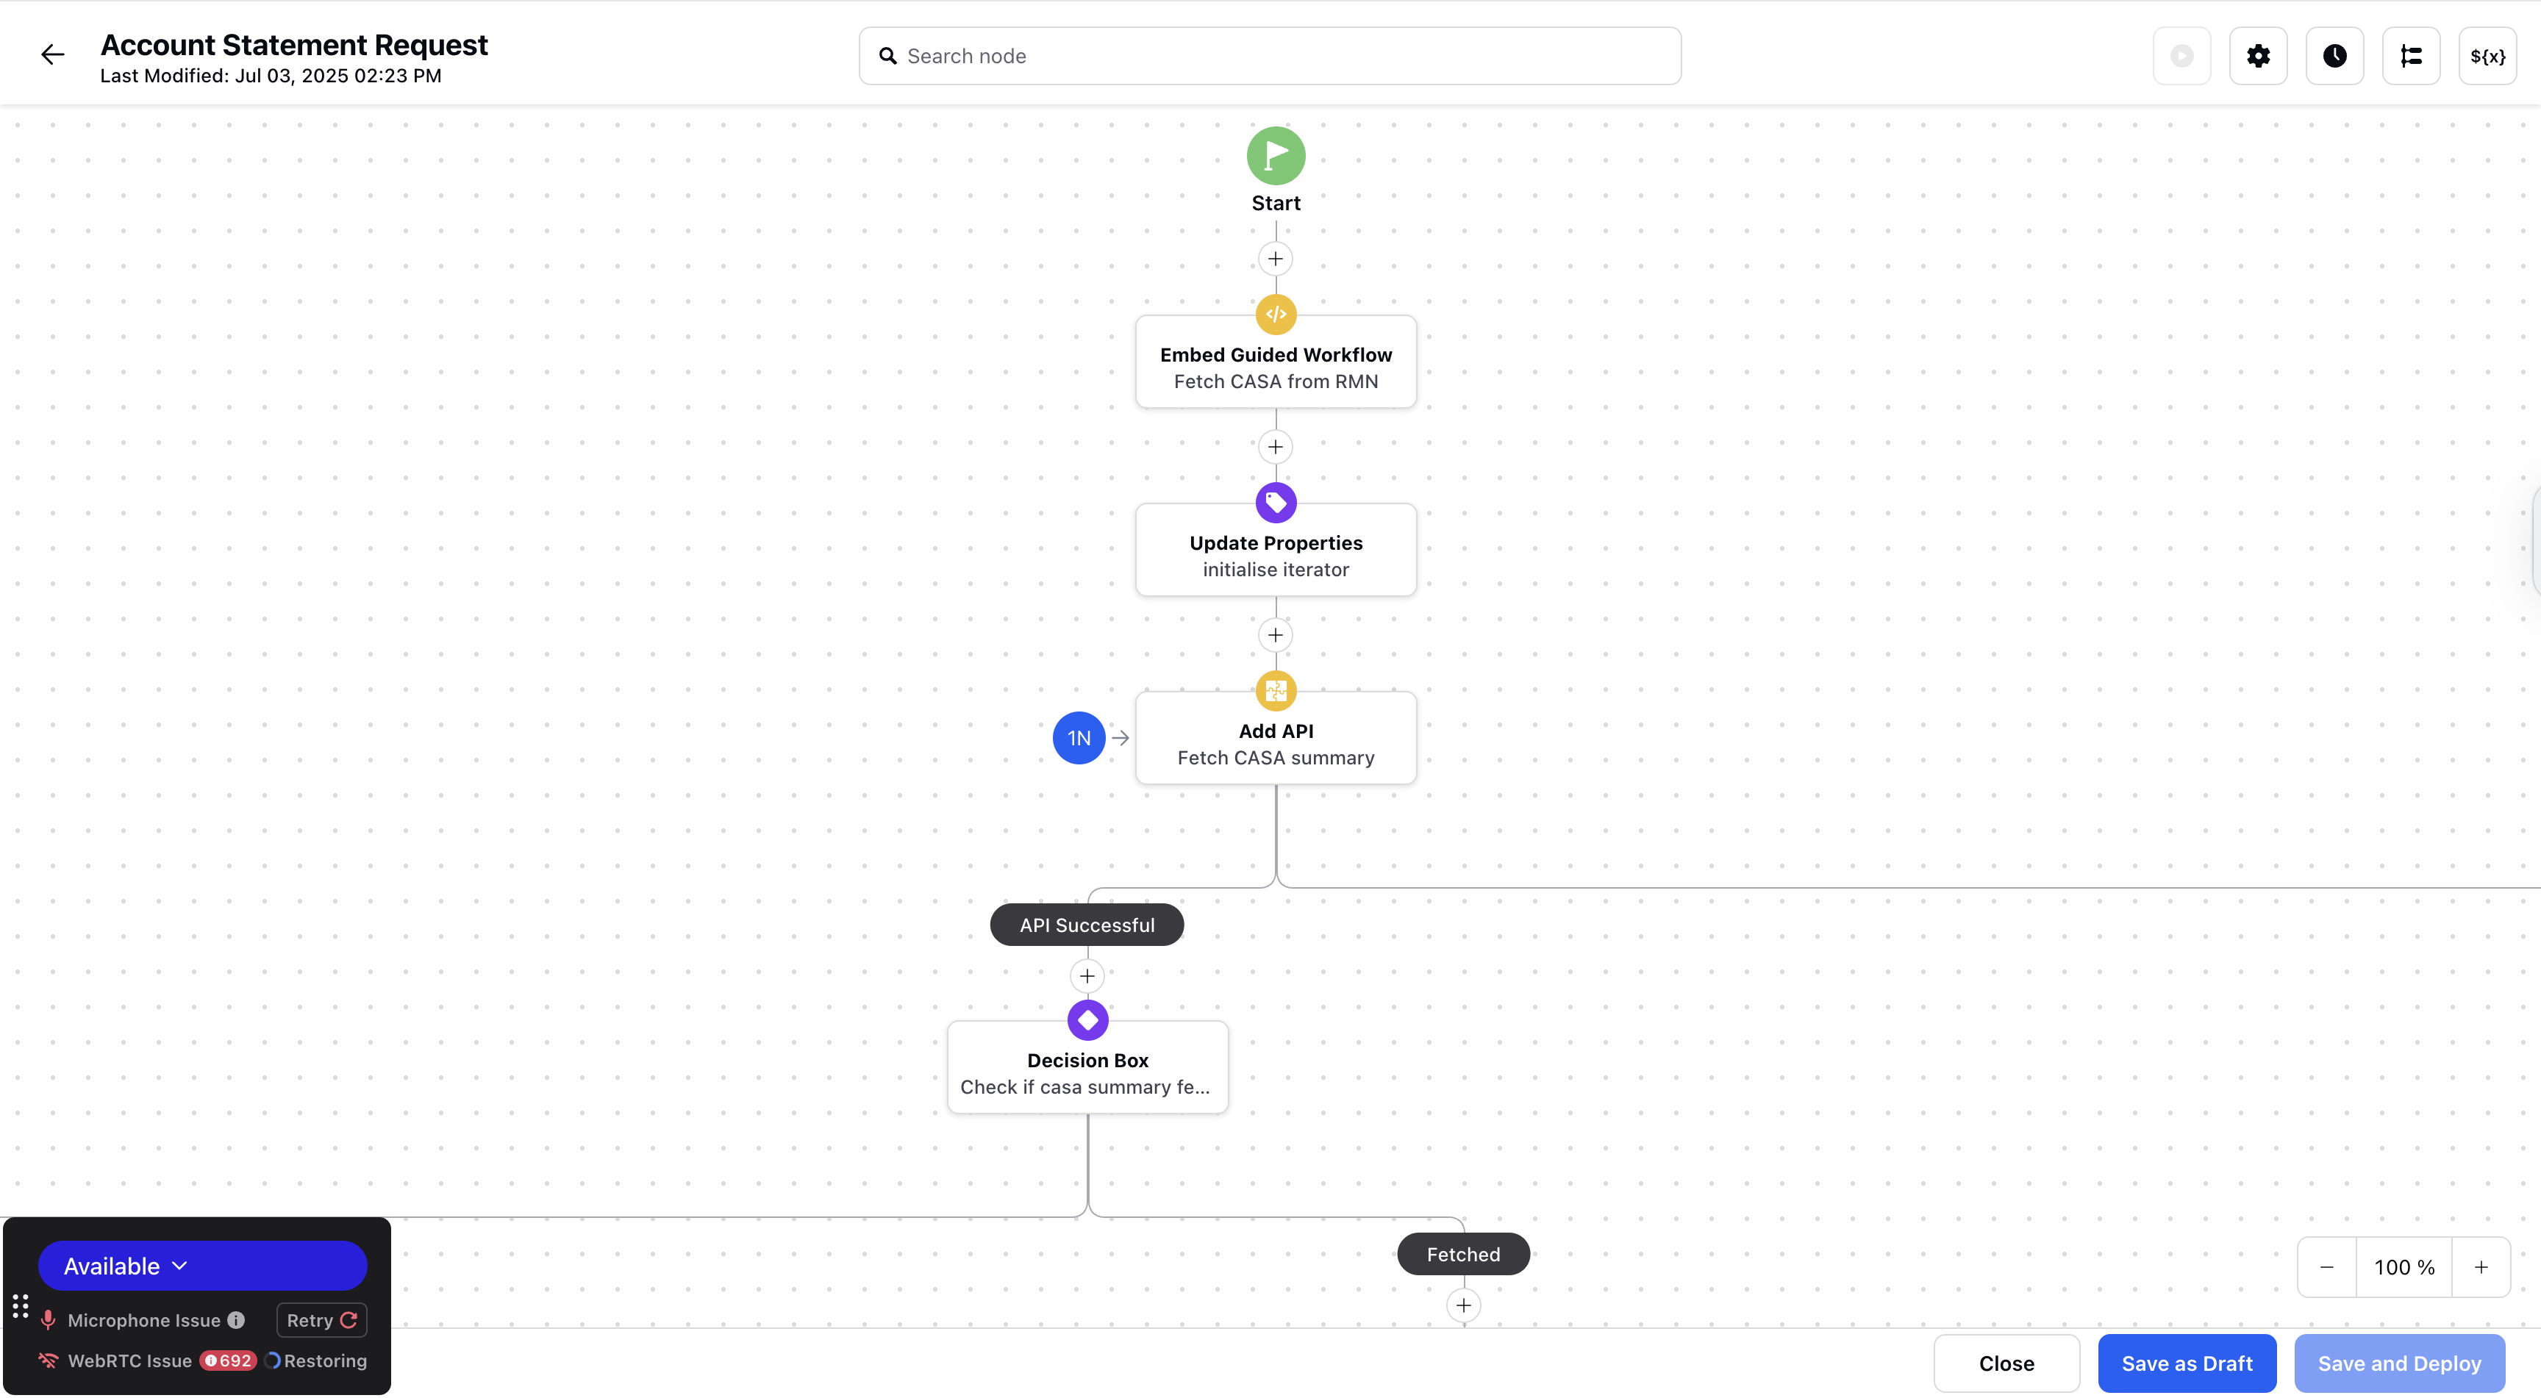Click the purple tag Update Properties icon
This screenshot has width=2541, height=1398.
coord(1276,503)
